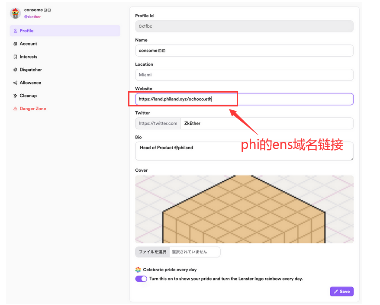This screenshot has width=380, height=305.
Task: Open the Interests settings tab
Action: click(29, 57)
